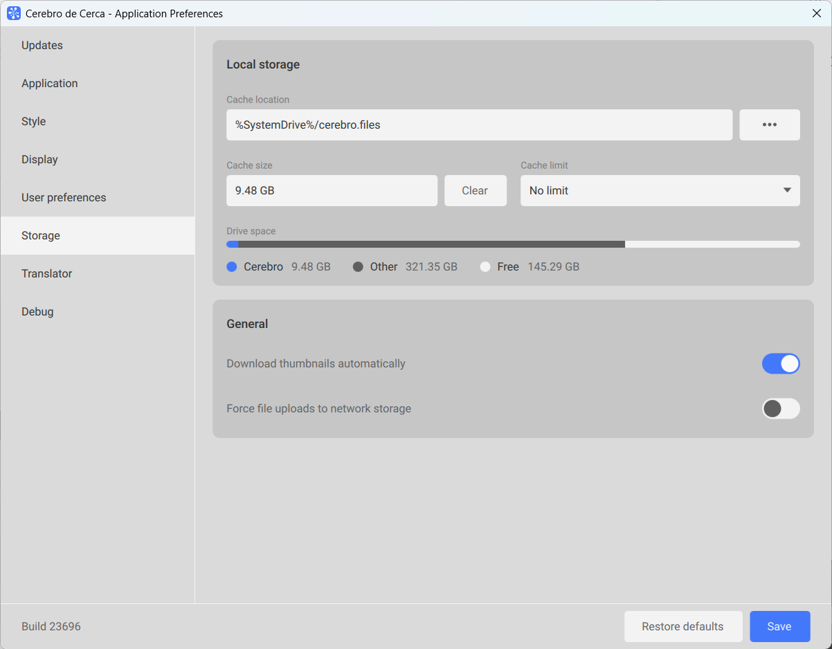This screenshot has height=649, width=832.
Task: Clear the cache with the Clear button
Action: [475, 191]
